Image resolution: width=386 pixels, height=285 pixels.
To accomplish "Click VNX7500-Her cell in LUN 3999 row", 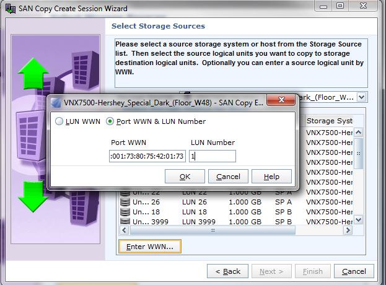I will pos(330,222).
